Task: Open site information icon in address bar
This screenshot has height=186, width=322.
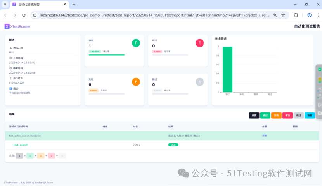Action: click(35, 15)
